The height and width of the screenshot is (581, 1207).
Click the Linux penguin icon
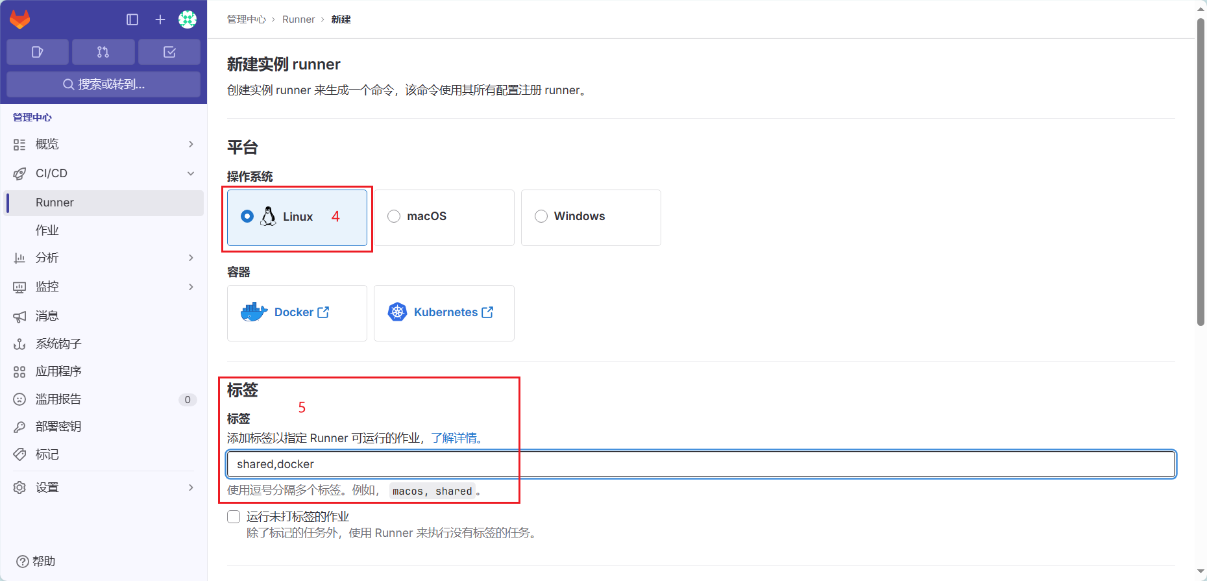268,216
